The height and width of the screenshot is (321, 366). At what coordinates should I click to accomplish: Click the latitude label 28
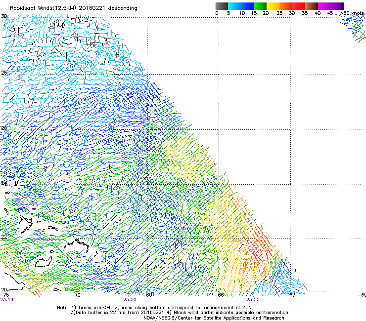coord(4,73)
